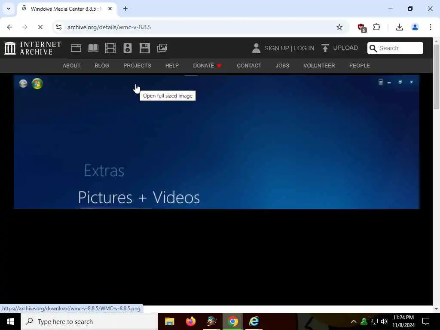Open the HELP menu item
440x330 pixels.
172,65
